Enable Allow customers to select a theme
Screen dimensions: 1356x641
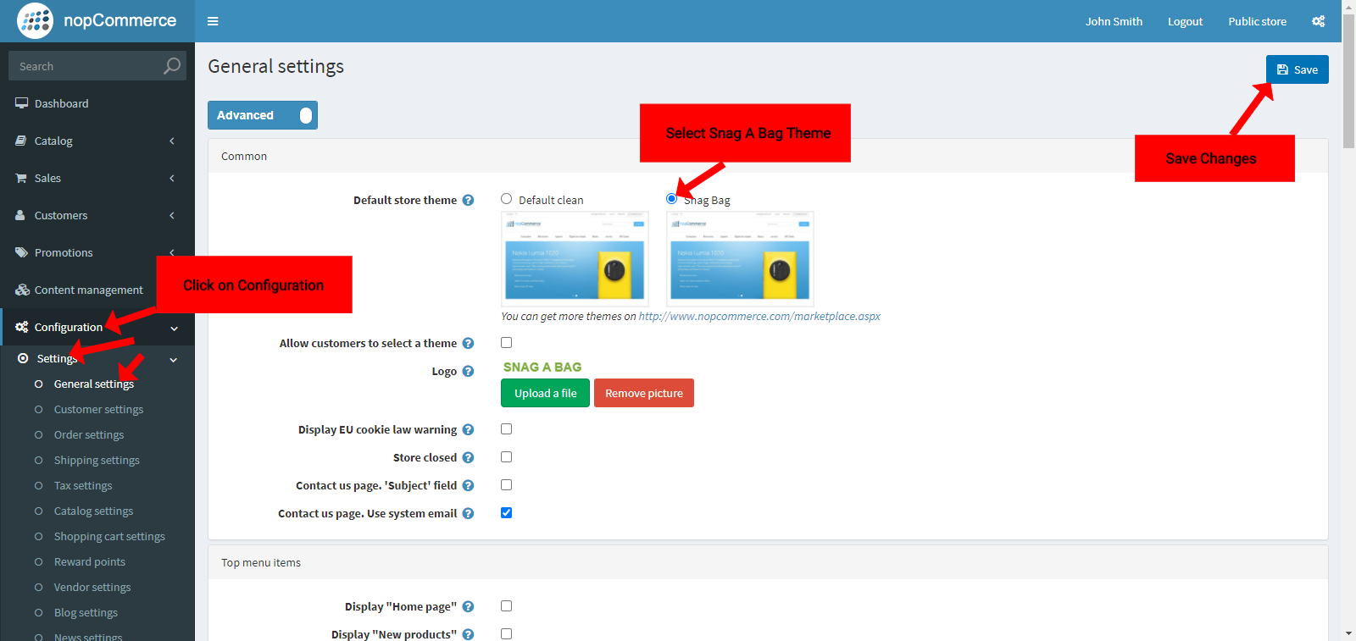tap(507, 342)
